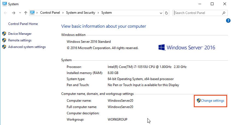Click the forward navigation arrow
This screenshot has width=231, height=125.
click(x=13, y=13)
